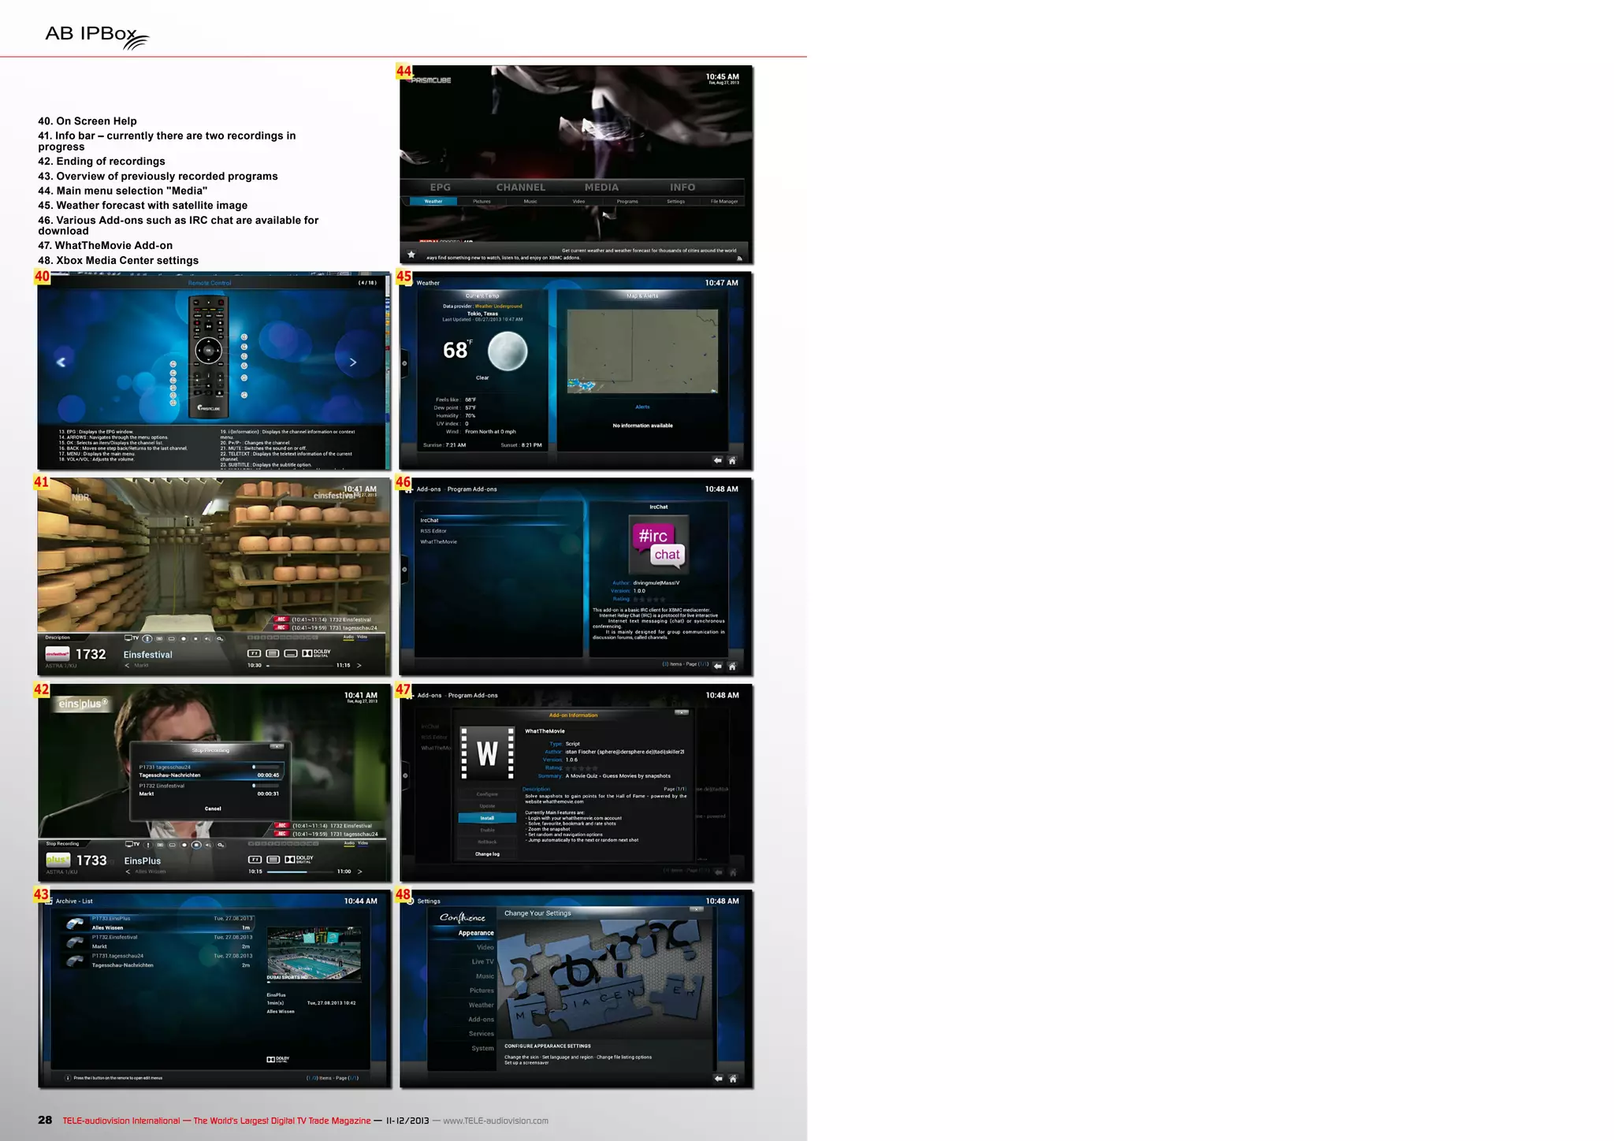1614x1141 pixels.
Task: Click the first archive entry recorder icon
Action: (76, 924)
